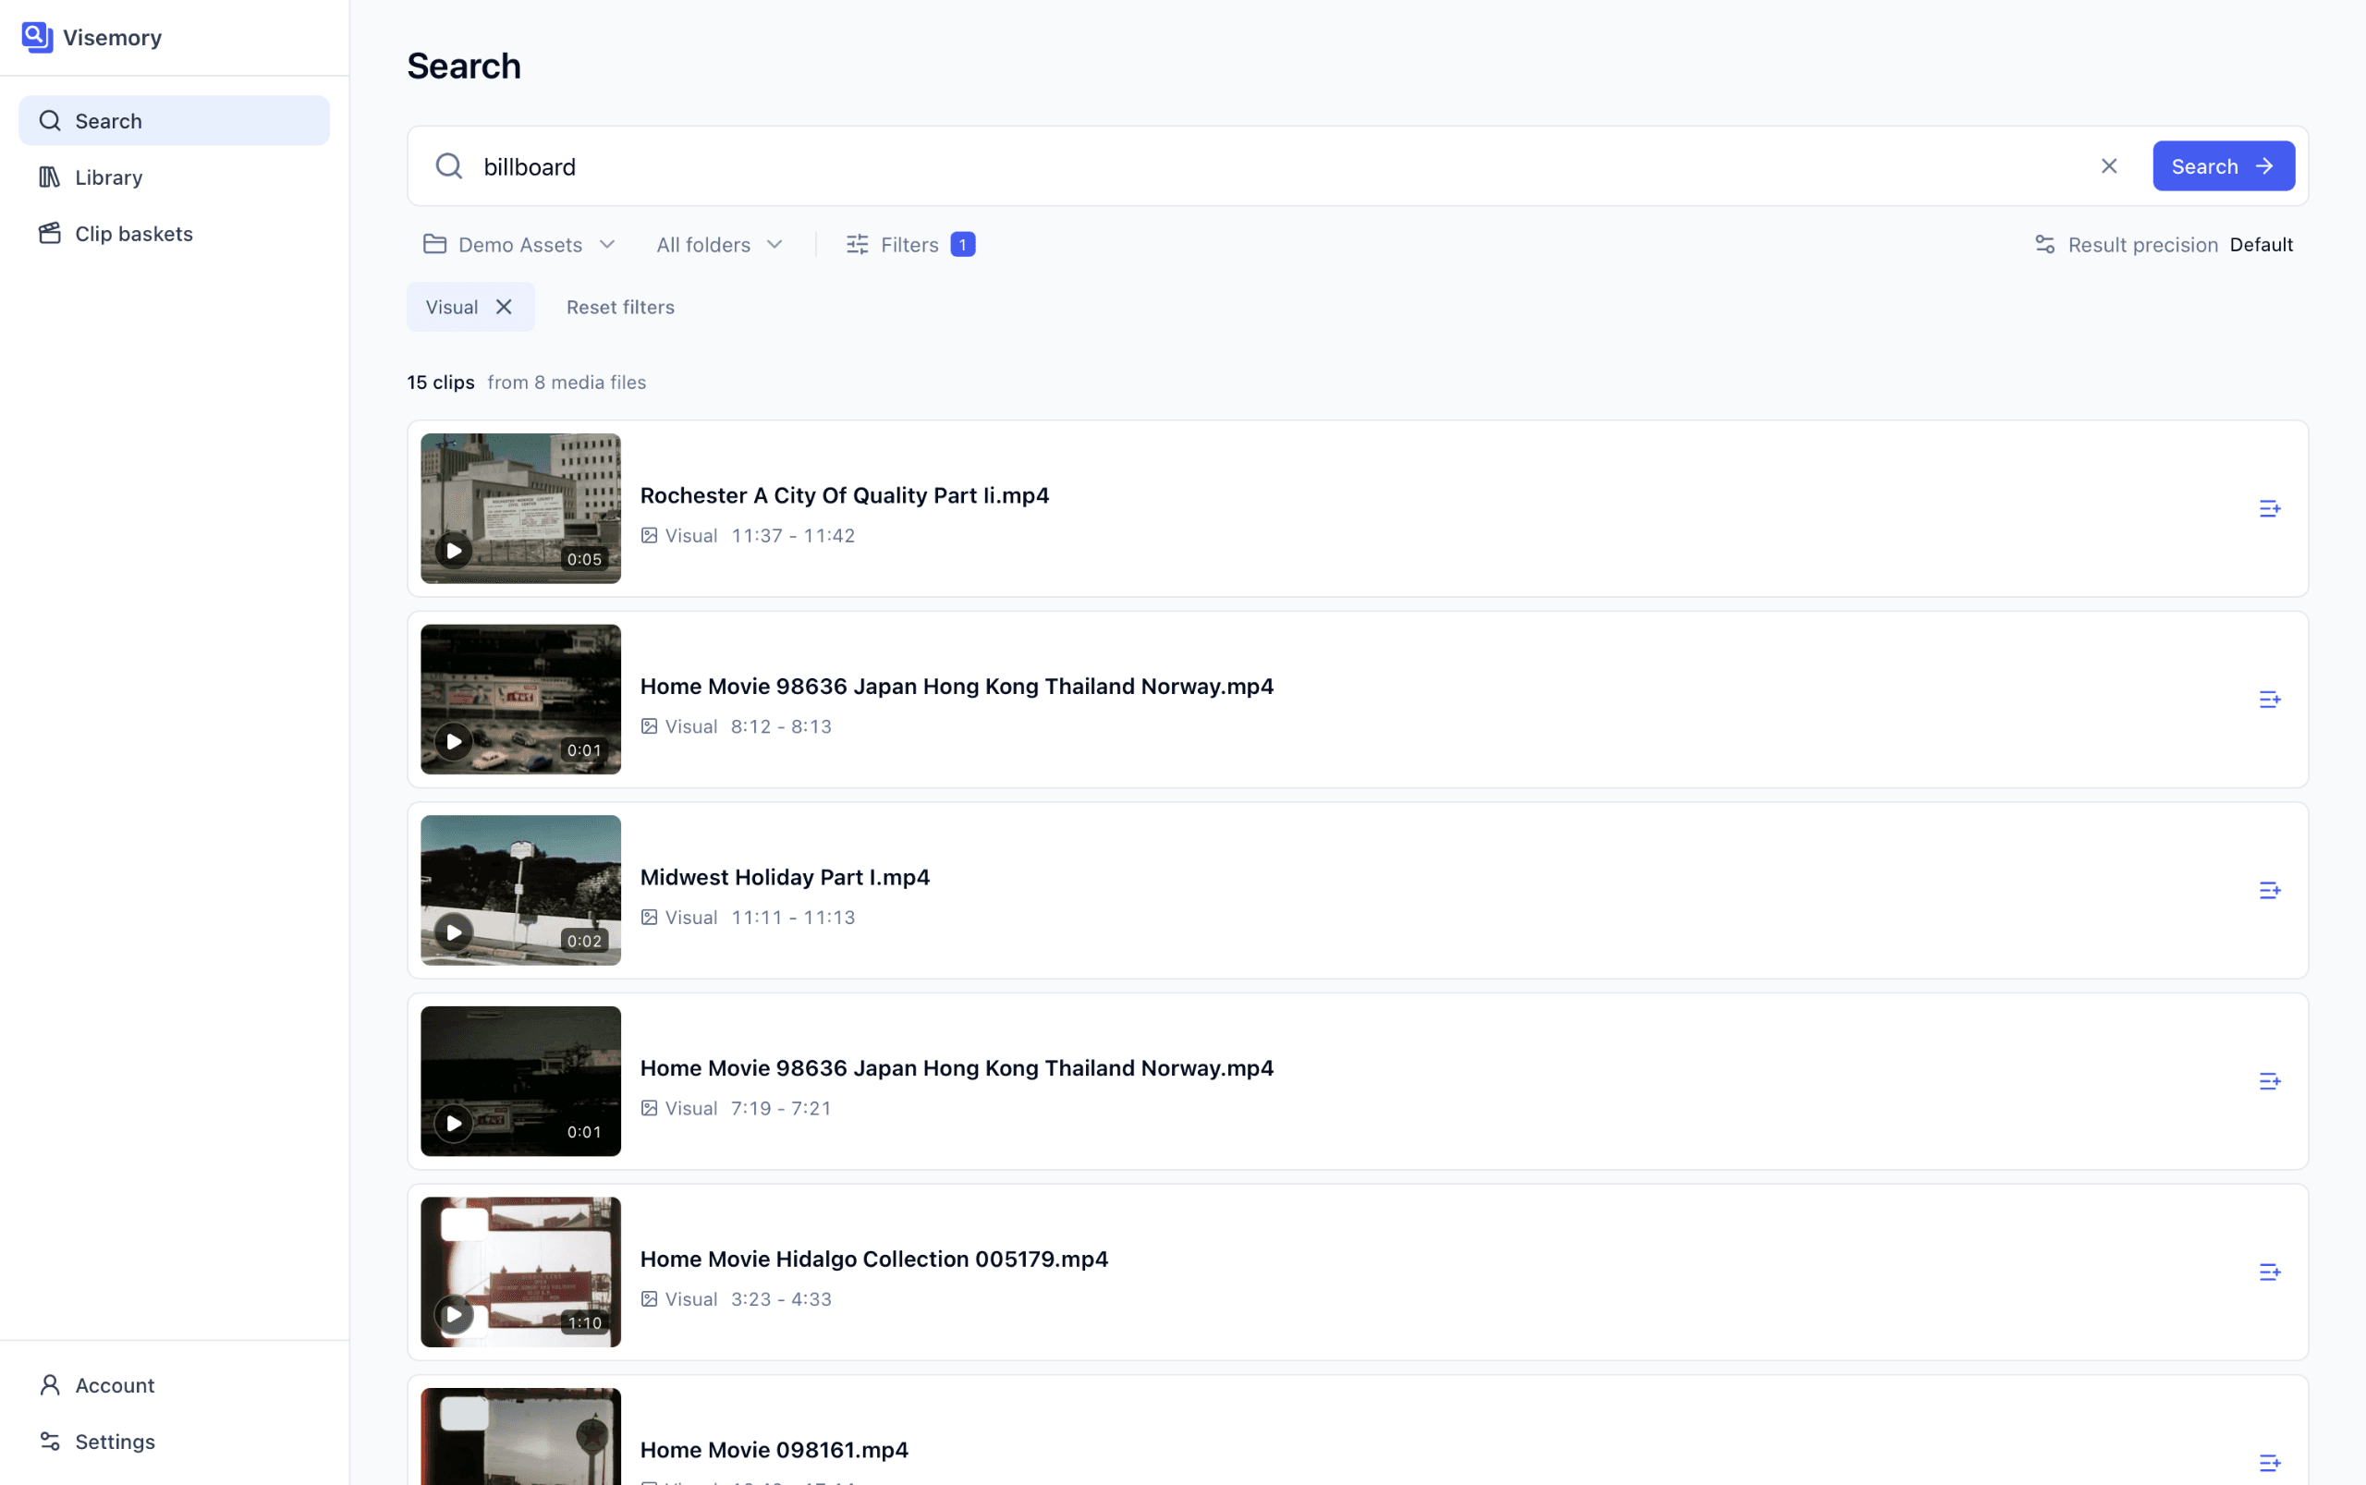Viewport: 2366px width, 1485px height.
Task: Clear the billboard search query
Action: coord(2109,166)
